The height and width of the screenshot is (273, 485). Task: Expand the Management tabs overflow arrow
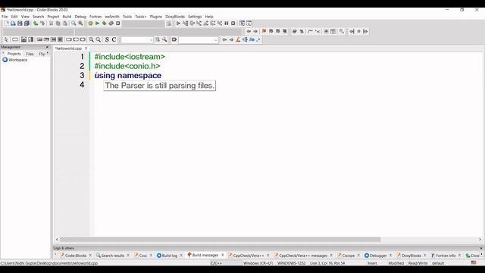48,54
